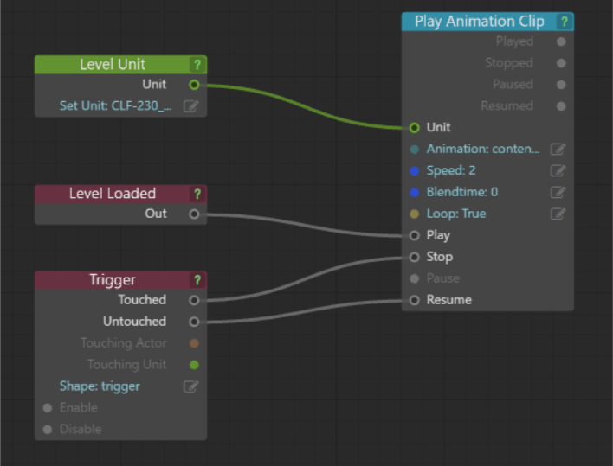Click the Level Loaded node help icon

tap(197, 194)
